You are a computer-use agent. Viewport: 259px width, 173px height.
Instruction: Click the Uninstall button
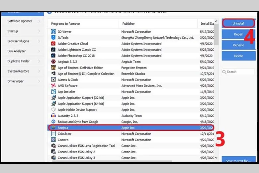pyautogui.click(x=238, y=23)
